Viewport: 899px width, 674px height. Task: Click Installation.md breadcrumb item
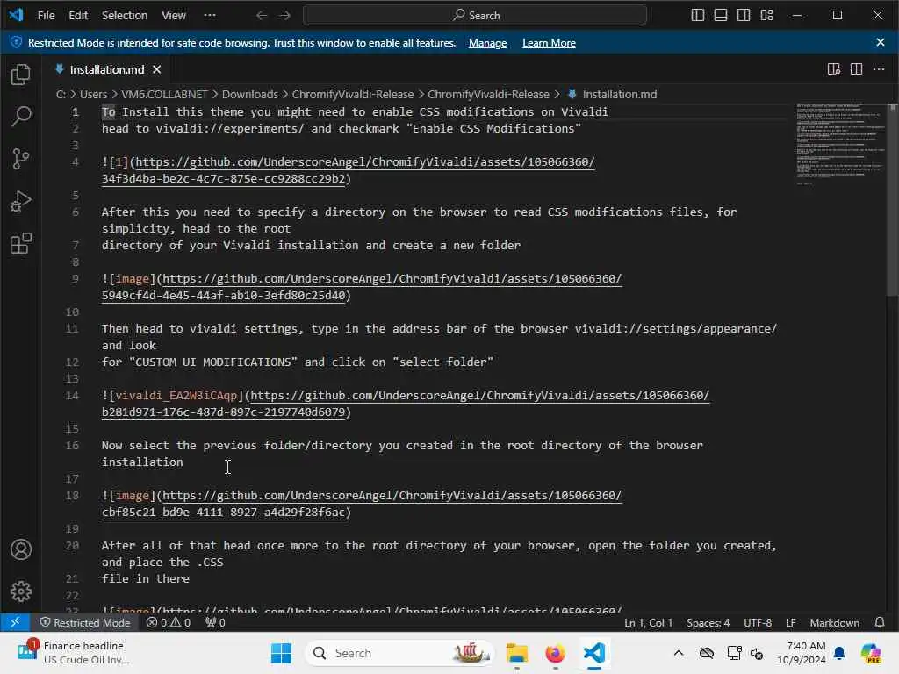(619, 94)
